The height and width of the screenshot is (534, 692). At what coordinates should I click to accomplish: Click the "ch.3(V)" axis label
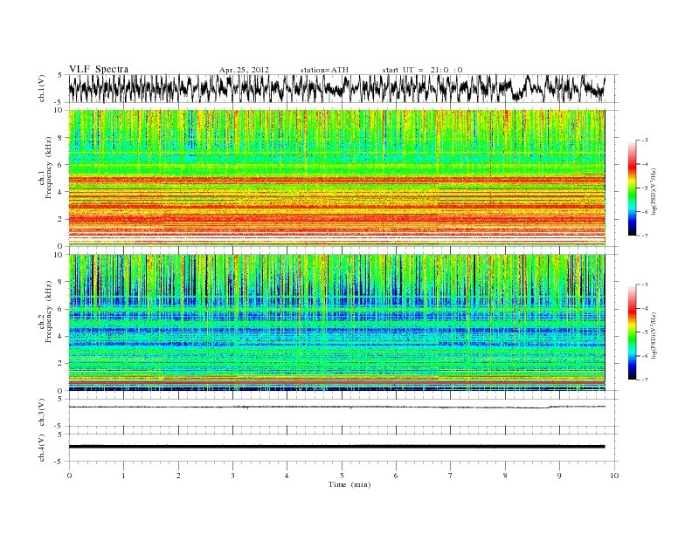pyautogui.click(x=42, y=413)
